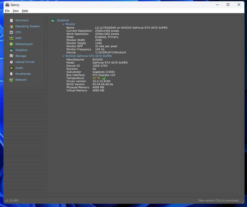Show the Peripherals section
This screenshot has width=247, height=207.
tap(23, 74)
